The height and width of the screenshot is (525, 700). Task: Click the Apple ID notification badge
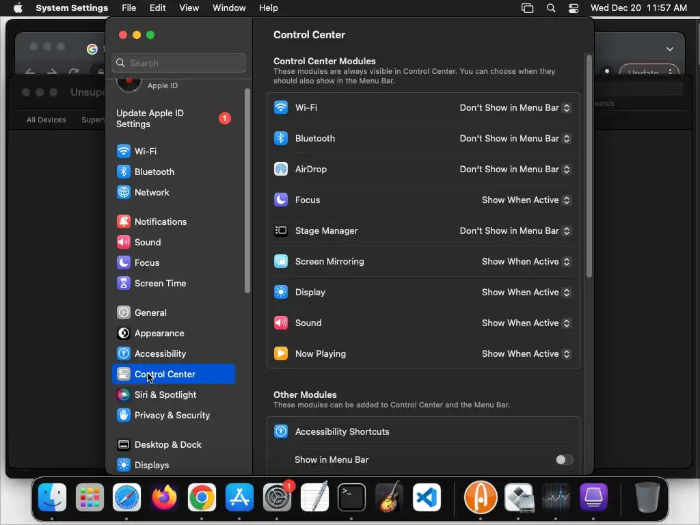pyautogui.click(x=224, y=118)
